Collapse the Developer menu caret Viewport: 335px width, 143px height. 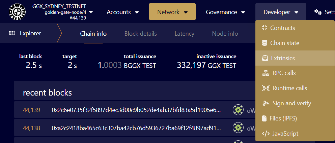[296, 12]
